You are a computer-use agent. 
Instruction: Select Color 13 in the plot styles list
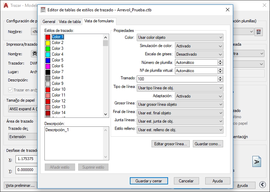(59, 107)
